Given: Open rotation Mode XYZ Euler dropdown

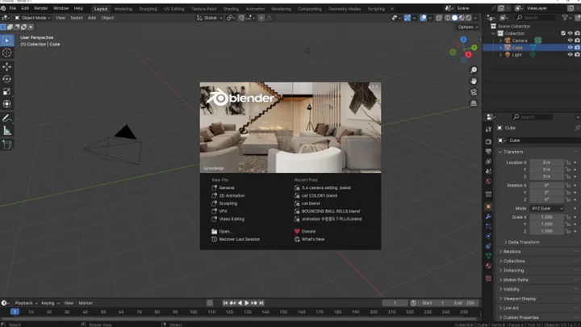Looking at the screenshot, I should pos(546,208).
